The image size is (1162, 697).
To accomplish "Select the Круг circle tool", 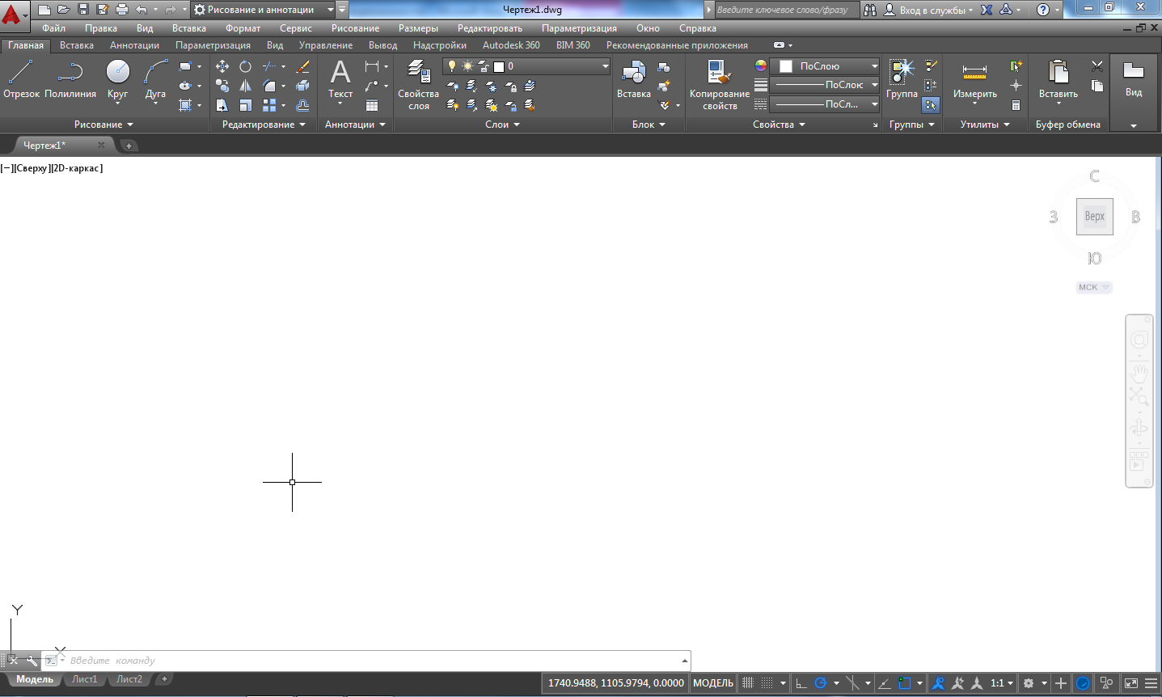I will 117,79.
